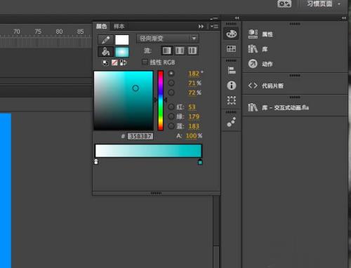Collapse the icon dock double-arrow
This screenshot has height=268, width=351.
point(237,18)
